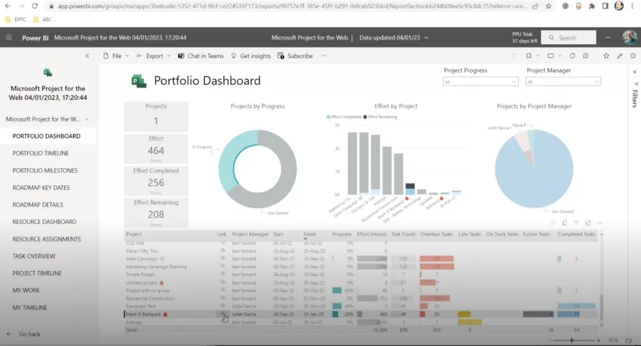Open browser extensions puzzle icon
Image resolution: width=641 pixels, height=346 pixels.
tap(592, 6)
